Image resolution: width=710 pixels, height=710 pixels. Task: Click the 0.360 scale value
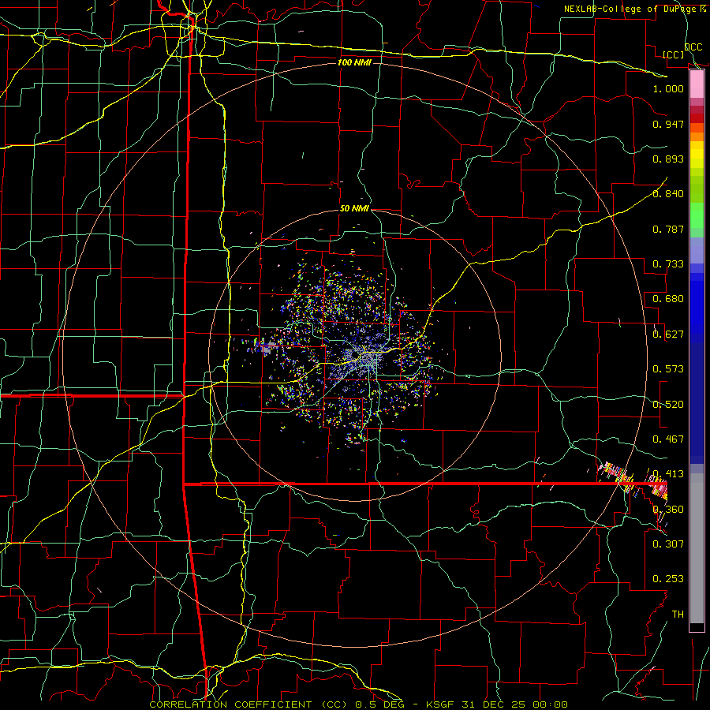[x=668, y=510]
